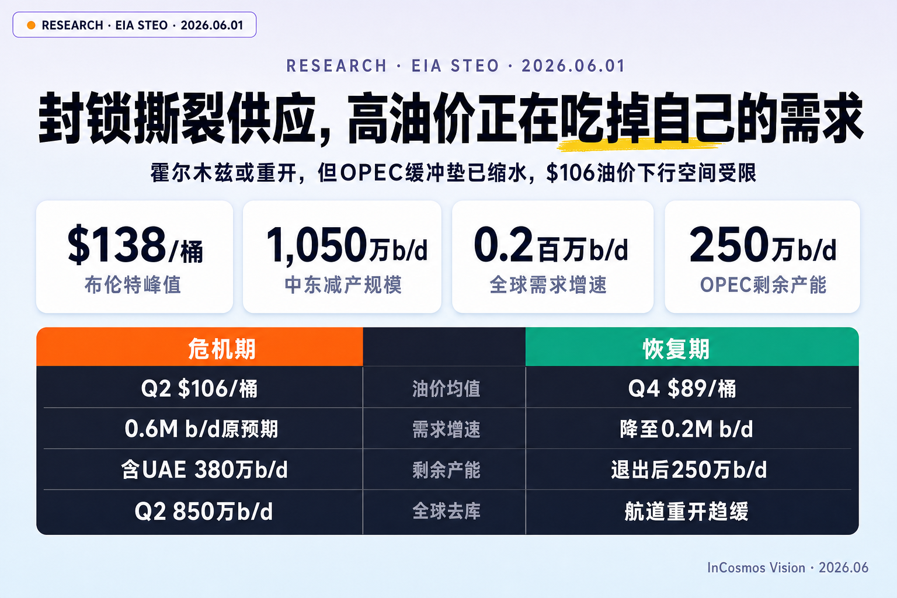Click the 剩余产能 row label in table
Screen dimensions: 897x598
click(x=446, y=470)
